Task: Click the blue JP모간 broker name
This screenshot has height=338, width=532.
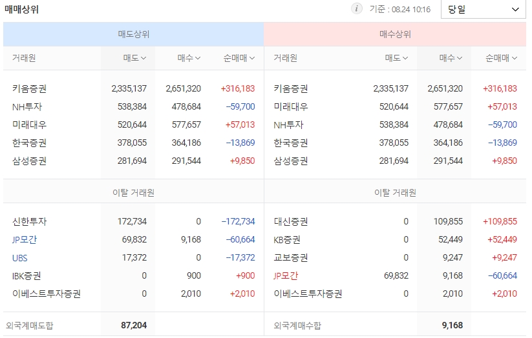Action: click(25, 240)
